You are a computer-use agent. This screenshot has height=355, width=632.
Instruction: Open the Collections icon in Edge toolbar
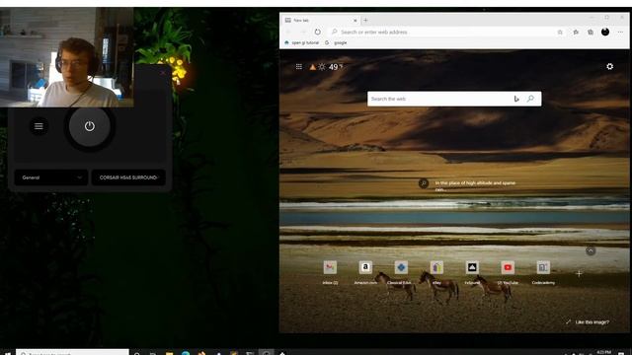pos(591,33)
